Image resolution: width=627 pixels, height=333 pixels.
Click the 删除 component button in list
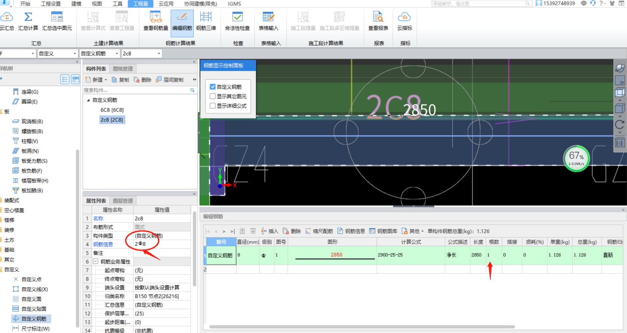coord(142,80)
